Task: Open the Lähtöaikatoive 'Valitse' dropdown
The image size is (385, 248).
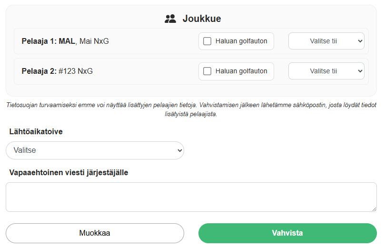Action: (95, 150)
